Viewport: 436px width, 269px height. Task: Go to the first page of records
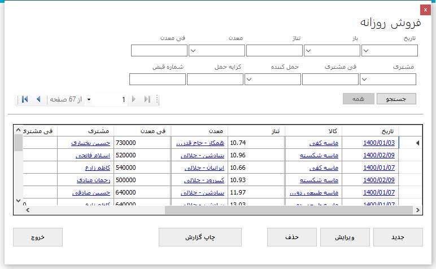(25, 99)
